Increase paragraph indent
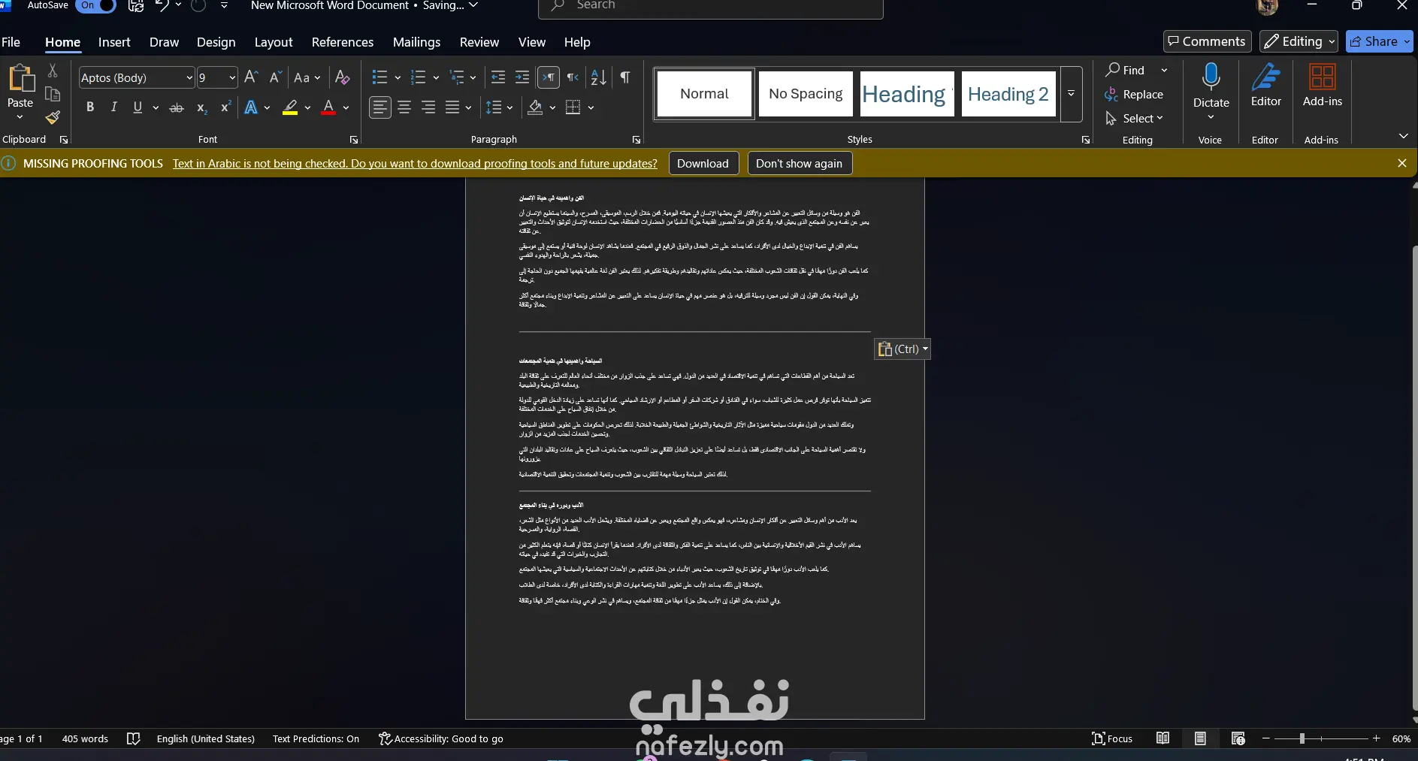This screenshot has height=761, width=1418. coord(522,77)
